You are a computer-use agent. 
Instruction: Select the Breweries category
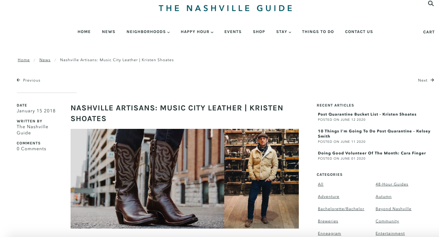pyautogui.click(x=328, y=221)
